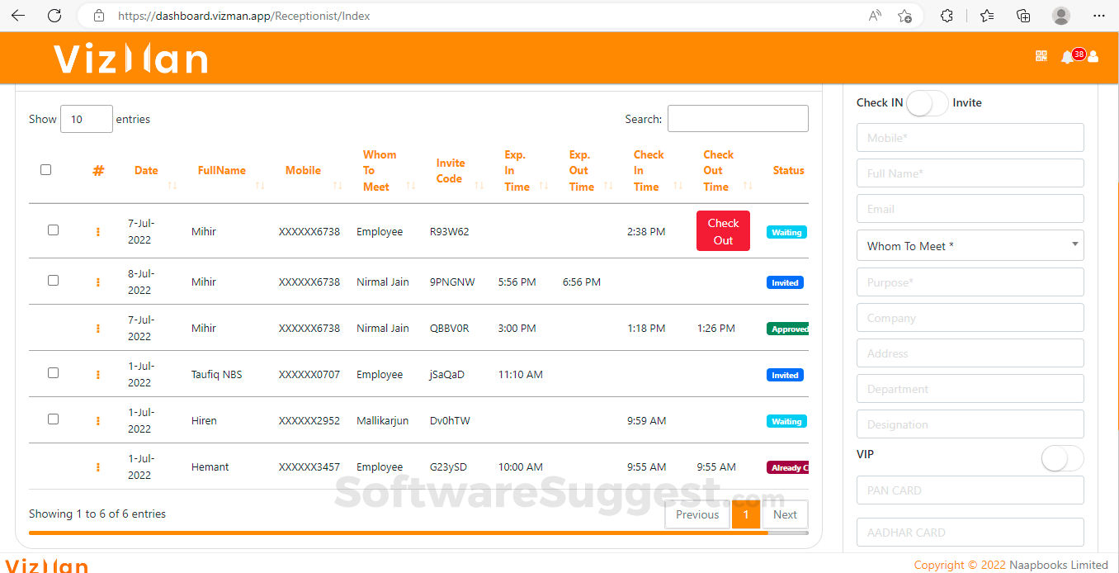Tick the select-all checkbox in table header
This screenshot has width=1119, height=573.
click(45, 169)
